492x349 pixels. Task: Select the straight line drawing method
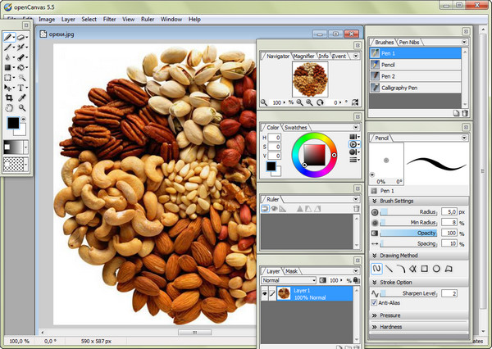tap(389, 268)
